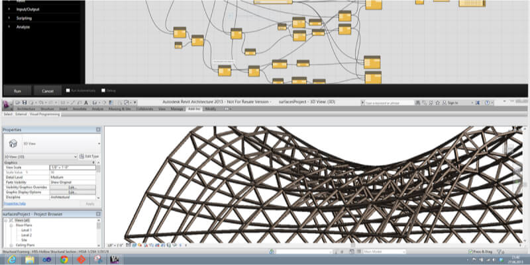Click the Visual Programming panel label
This screenshot has width=530, height=265.
coord(44,114)
